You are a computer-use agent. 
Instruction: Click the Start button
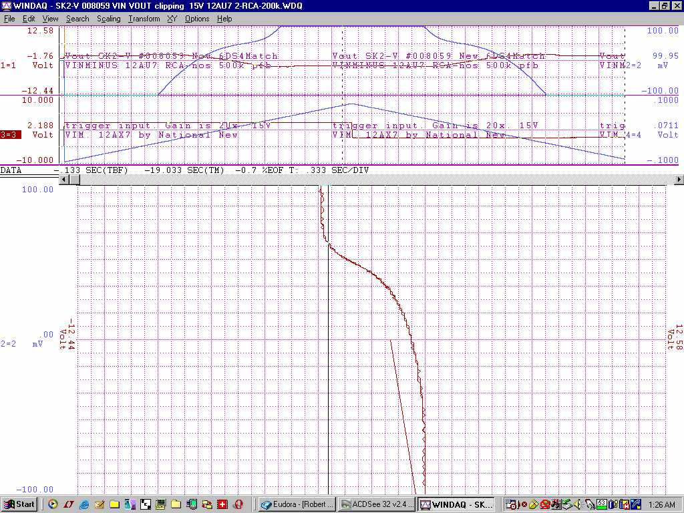click(19, 504)
